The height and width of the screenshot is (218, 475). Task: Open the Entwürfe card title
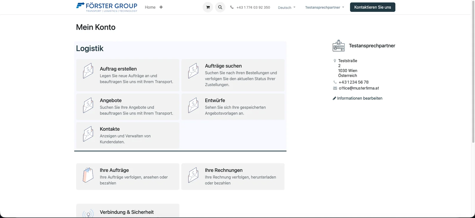[215, 100]
